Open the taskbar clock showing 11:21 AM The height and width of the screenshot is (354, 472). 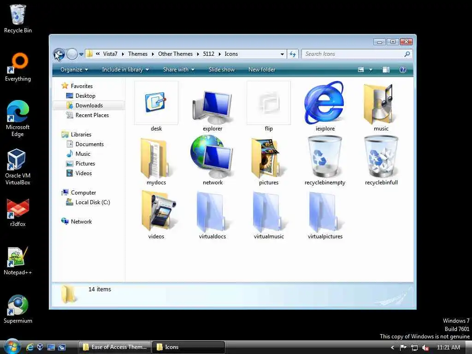(448, 348)
